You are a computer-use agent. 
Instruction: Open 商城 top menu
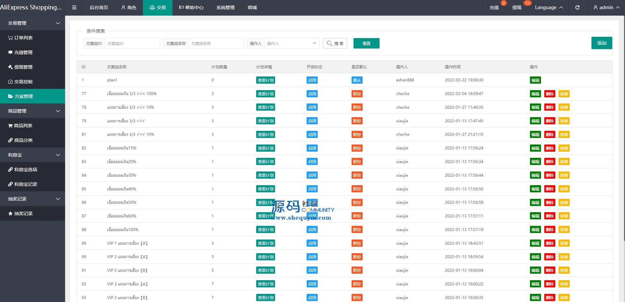pyautogui.click(x=252, y=7)
